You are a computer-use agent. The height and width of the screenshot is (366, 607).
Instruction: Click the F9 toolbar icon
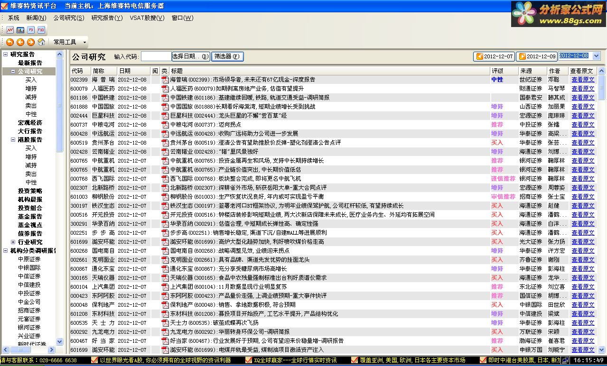pyautogui.click(x=31, y=30)
